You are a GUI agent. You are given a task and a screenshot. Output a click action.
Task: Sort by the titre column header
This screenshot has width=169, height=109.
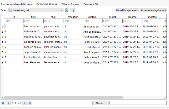coord(33,17)
